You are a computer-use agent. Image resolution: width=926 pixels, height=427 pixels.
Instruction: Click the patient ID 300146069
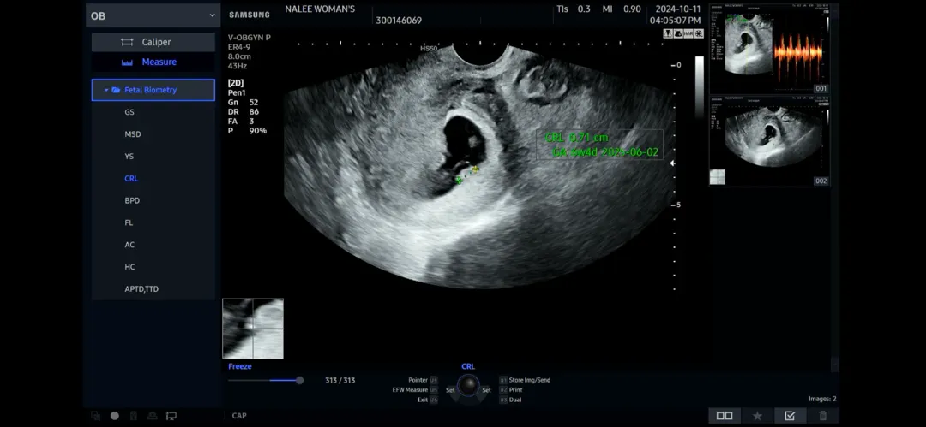point(399,21)
